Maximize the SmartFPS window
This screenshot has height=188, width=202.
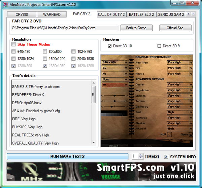pyautogui.click(x=182, y=3)
